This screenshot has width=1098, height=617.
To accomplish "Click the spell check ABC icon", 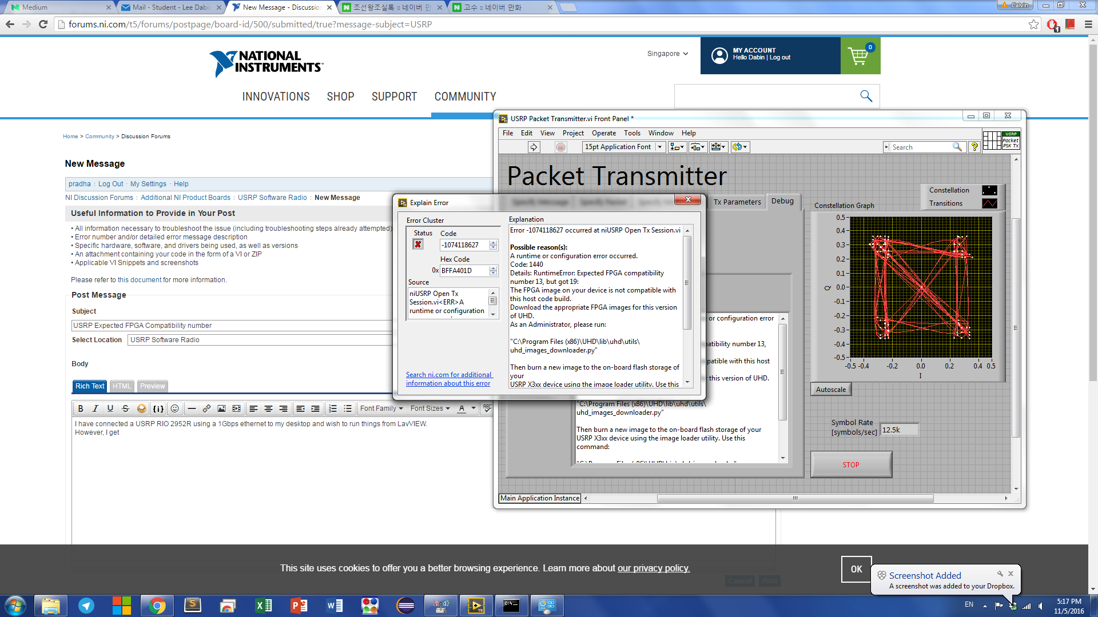I will pos(487,408).
